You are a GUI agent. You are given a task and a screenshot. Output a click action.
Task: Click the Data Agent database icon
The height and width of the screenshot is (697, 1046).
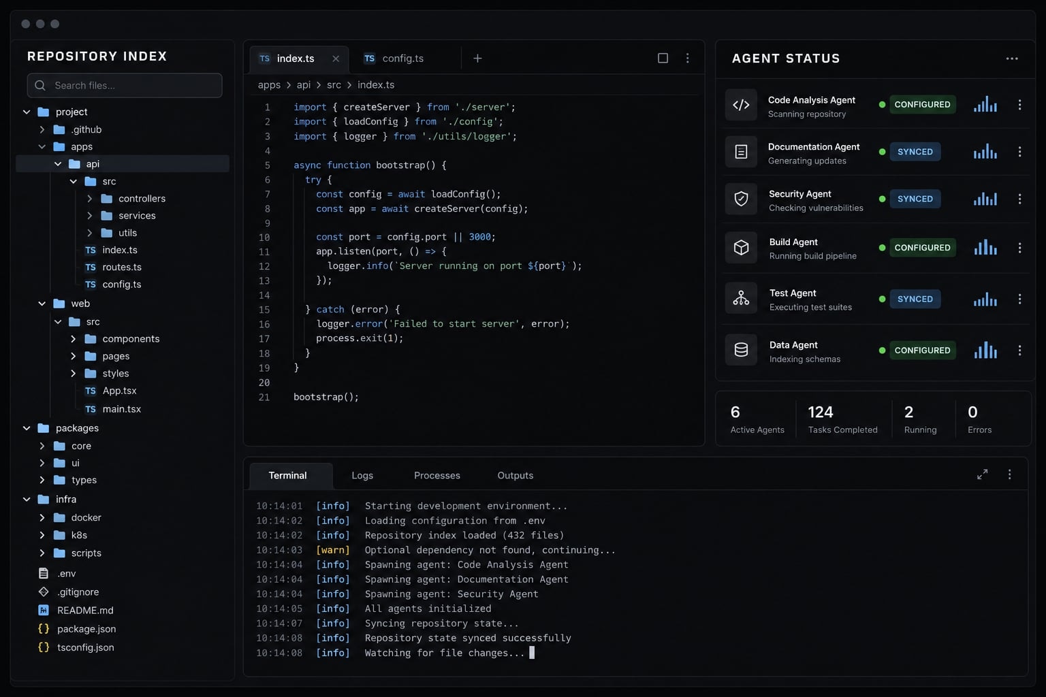coord(741,350)
